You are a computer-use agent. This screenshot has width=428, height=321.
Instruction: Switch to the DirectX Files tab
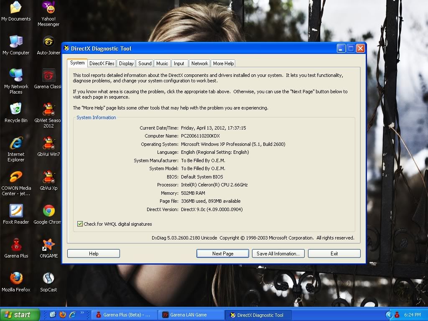point(102,64)
